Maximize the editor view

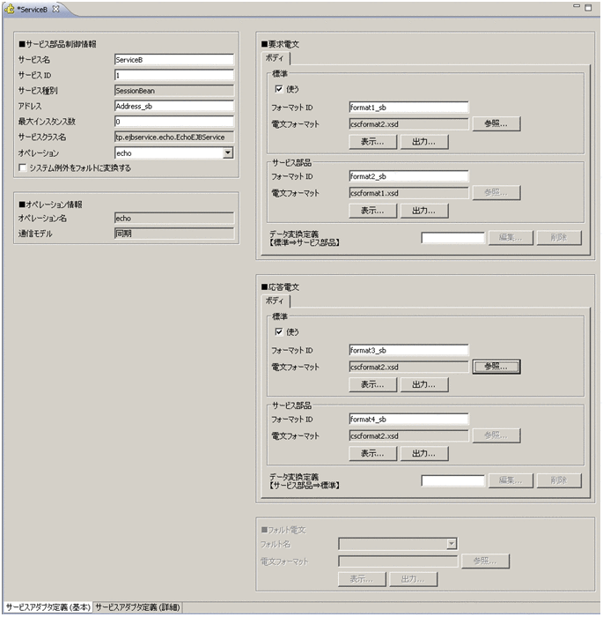(588, 7)
